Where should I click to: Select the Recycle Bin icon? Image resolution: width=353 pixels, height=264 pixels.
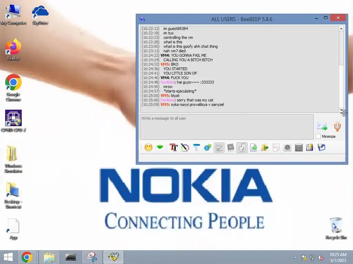336,228
